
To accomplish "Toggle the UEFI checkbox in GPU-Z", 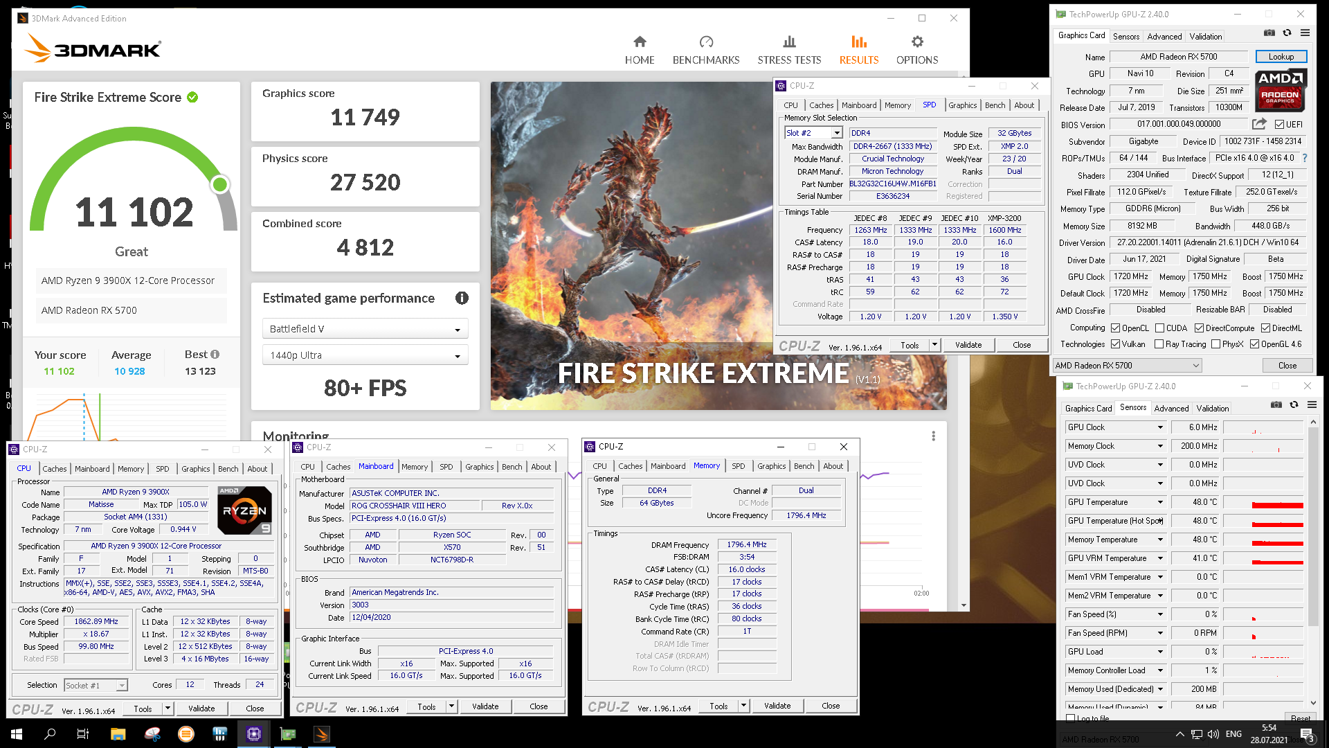I will [1279, 125].
